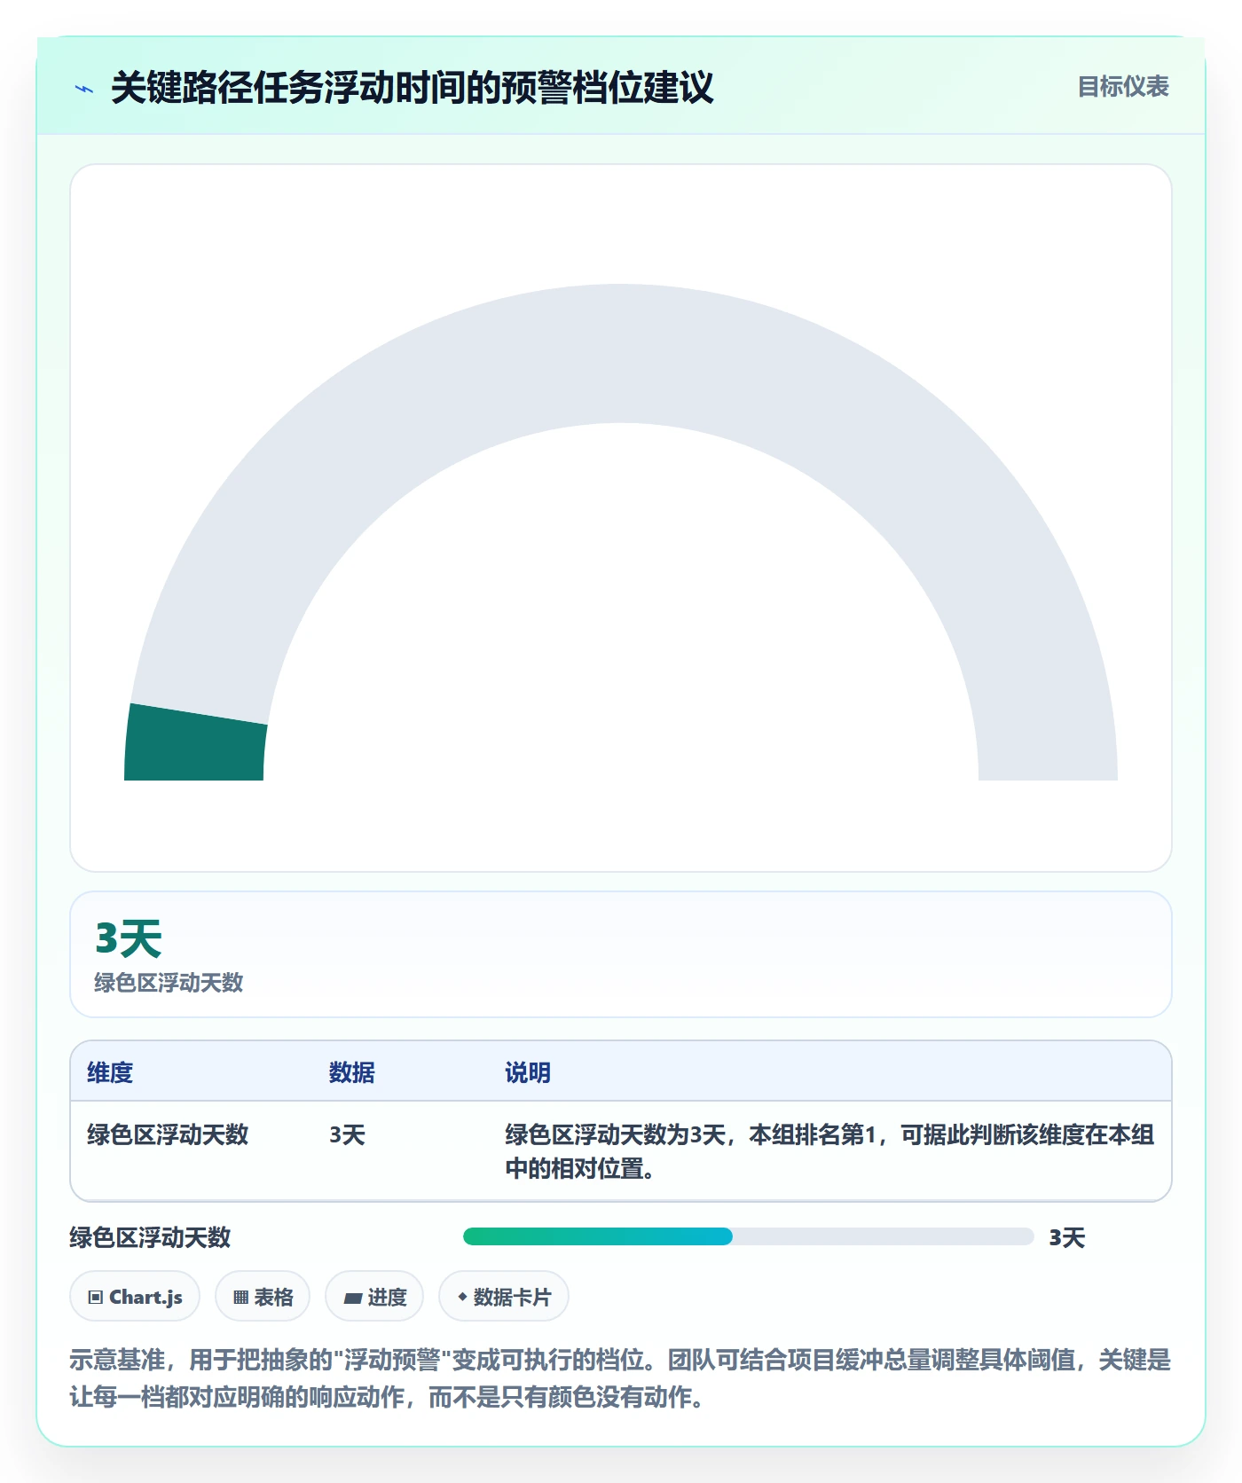Click the 进度 tag chip

[x=374, y=1297]
